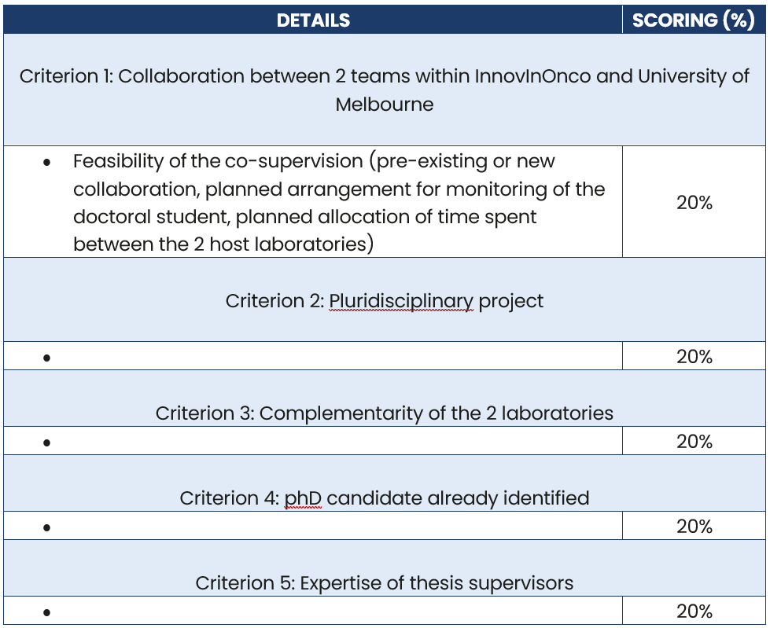Image resolution: width=770 pixels, height=628 pixels.
Task: Click the misspelled word Pluridisciplinary
Action: click(401, 301)
